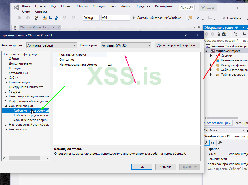This screenshot has height=185, width=248.
Task: Close the WindowsProject1.cpp editor tab
Action: tap(59, 27)
